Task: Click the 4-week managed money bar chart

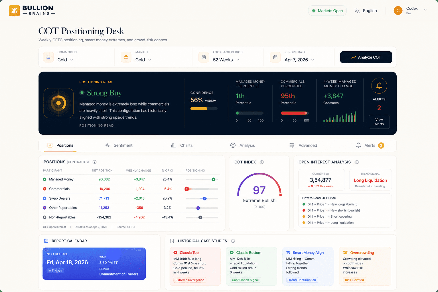Action: 340,117
